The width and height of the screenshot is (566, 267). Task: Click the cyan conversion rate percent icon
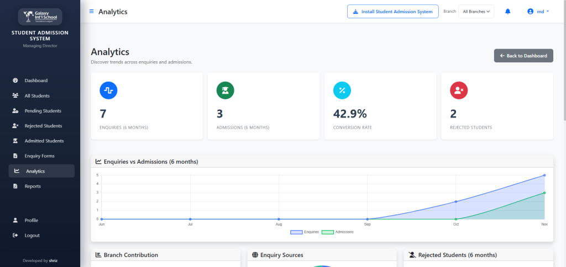point(342,90)
